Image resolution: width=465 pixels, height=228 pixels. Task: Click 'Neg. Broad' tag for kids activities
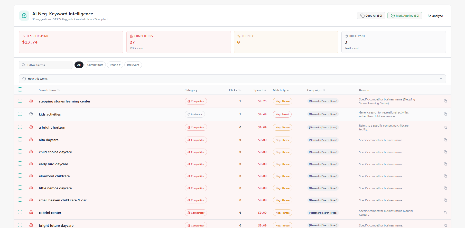(x=282, y=114)
